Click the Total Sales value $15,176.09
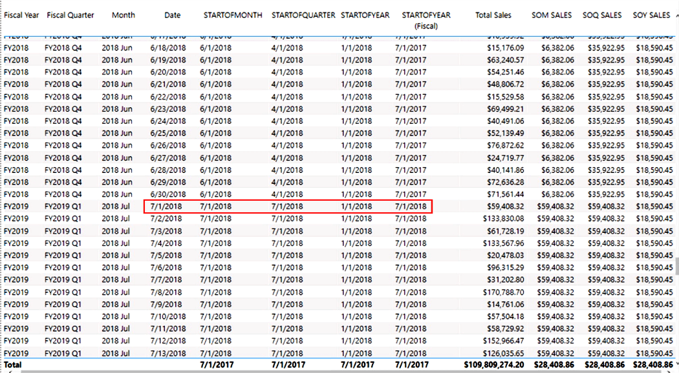The height and width of the screenshot is (373, 679). click(x=505, y=48)
